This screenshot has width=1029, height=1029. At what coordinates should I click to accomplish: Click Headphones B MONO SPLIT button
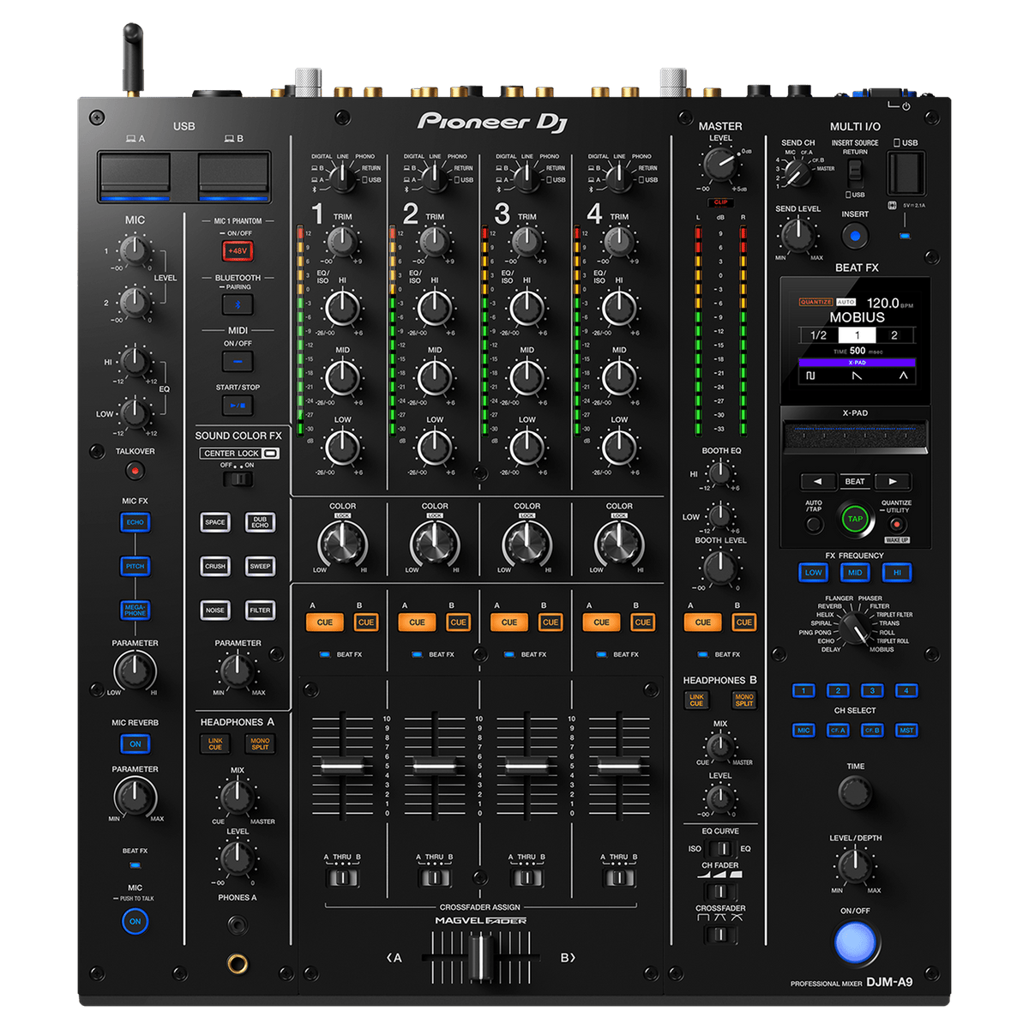743,701
